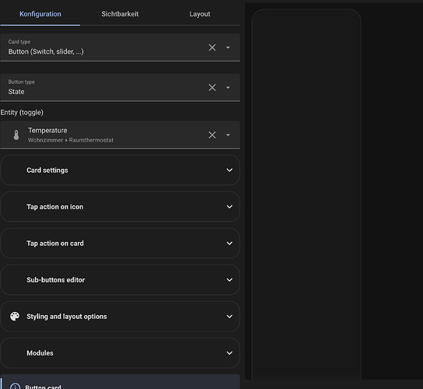This screenshot has width=423, height=389.
Task: Expand the Modules section
Action: (120, 353)
